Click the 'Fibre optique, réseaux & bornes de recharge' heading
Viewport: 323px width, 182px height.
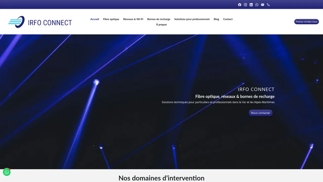point(235,96)
